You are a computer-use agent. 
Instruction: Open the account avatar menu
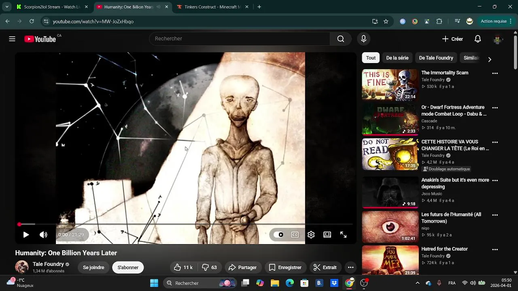(497, 39)
